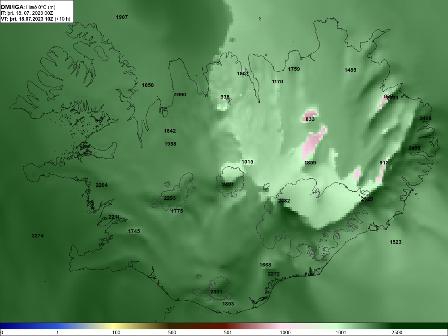Click the VT valid time 10Z line

pyautogui.click(x=35, y=19)
